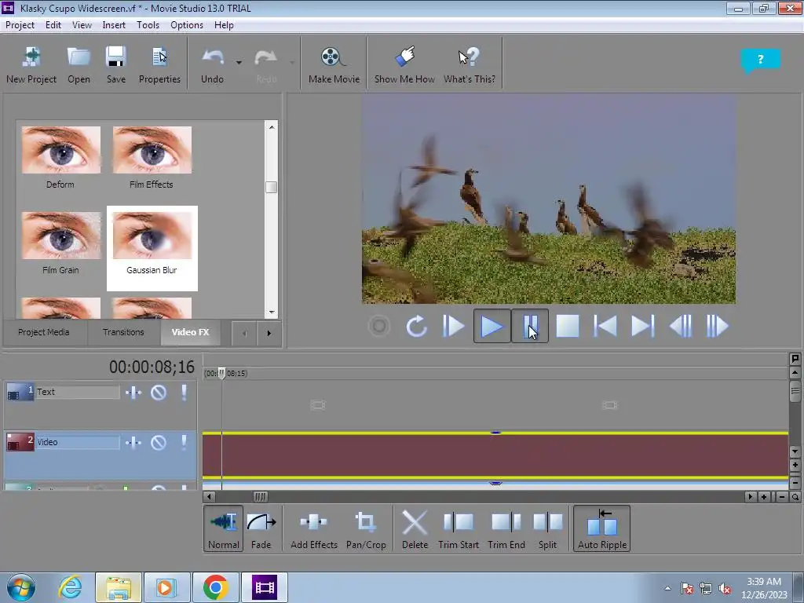
Task: Select the maroon clip on the Video track
Action: pyautogui.click(x=495, y=455)
